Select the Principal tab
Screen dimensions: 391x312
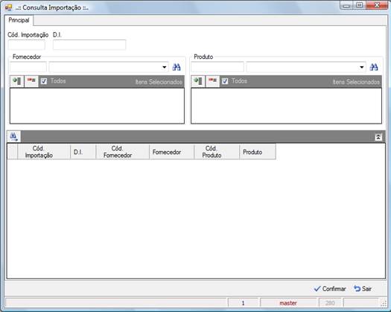(x=19, y=20)
